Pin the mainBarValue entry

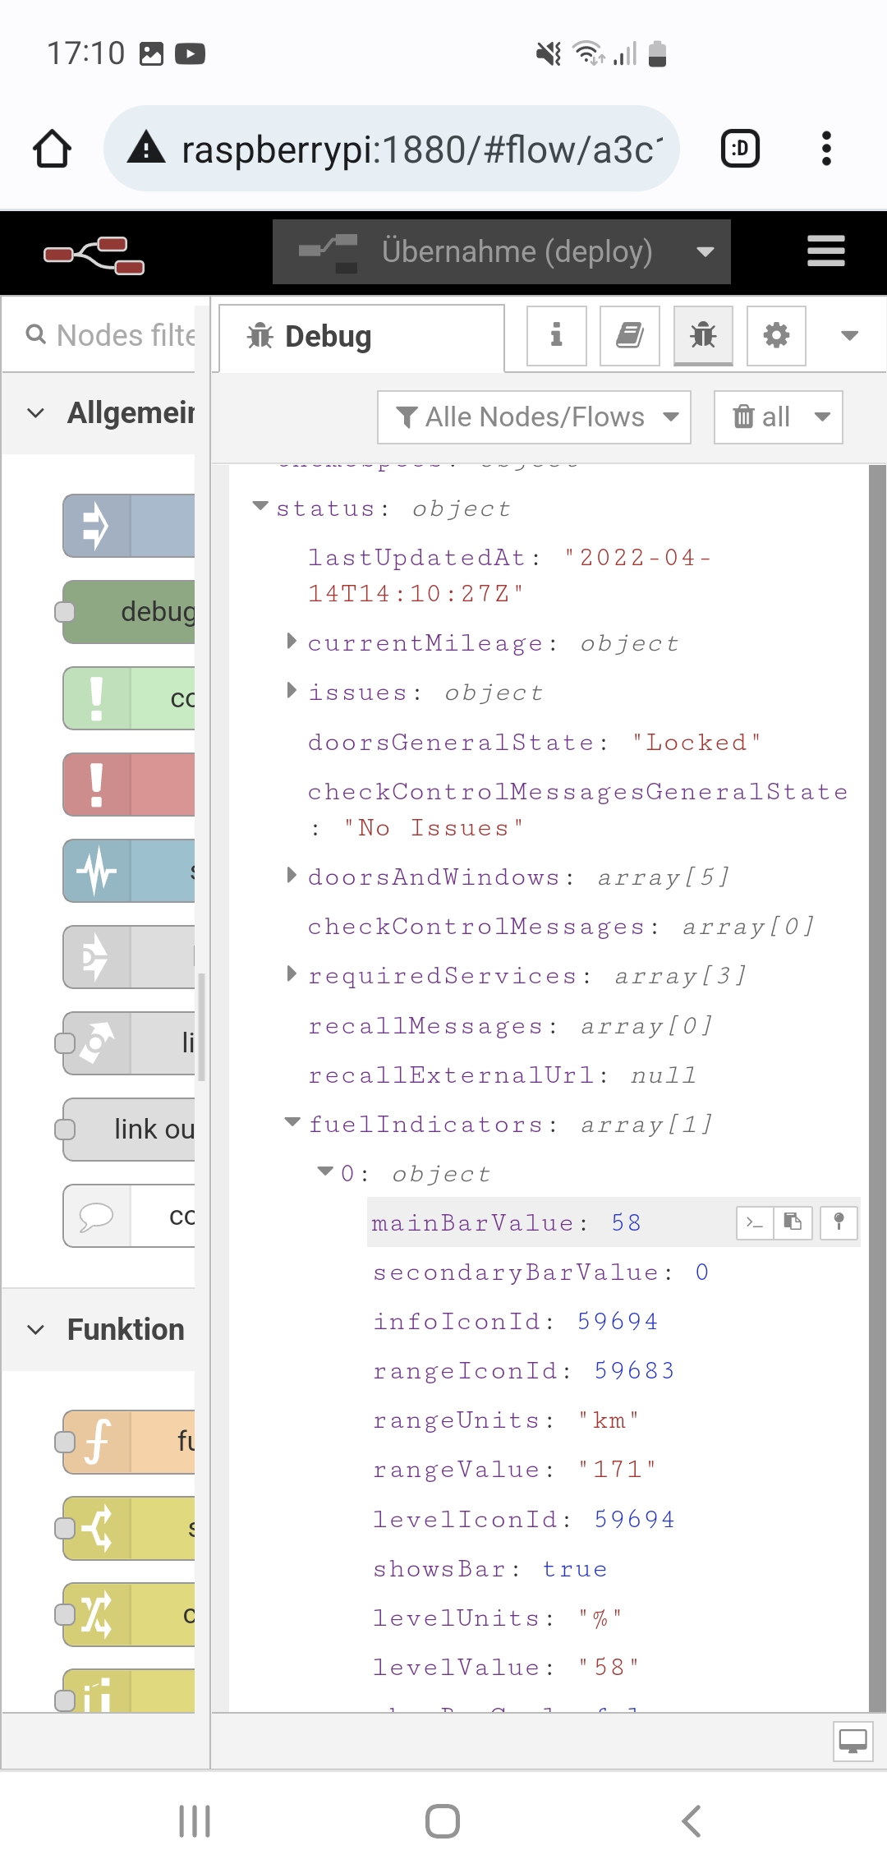[x=839, y=1222]
